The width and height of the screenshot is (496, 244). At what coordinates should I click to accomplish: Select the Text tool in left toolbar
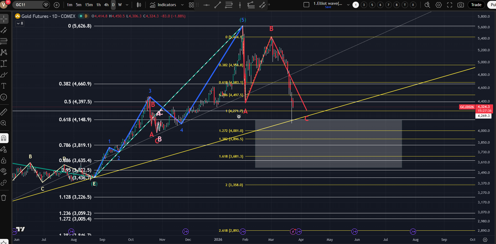pyautogui.click(x=4, y=86)
